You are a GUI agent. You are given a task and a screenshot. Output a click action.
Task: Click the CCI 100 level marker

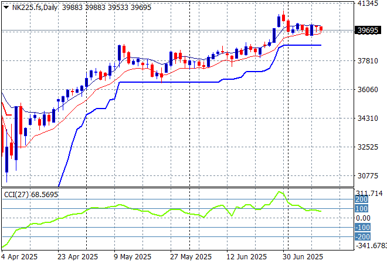pyautogui.click(x=361, y=209)
